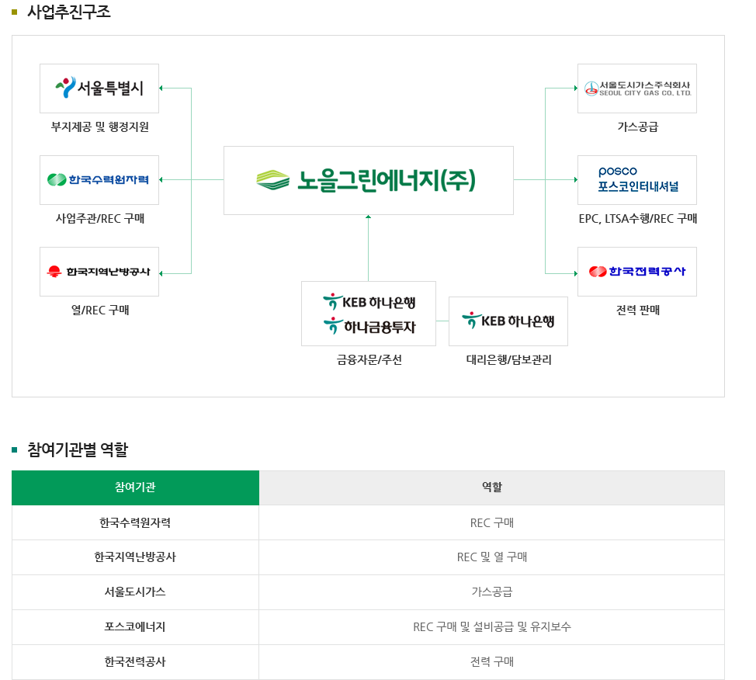
Task: Click the 서울도시가스 table cell
Action: click(x=136, y=592)
